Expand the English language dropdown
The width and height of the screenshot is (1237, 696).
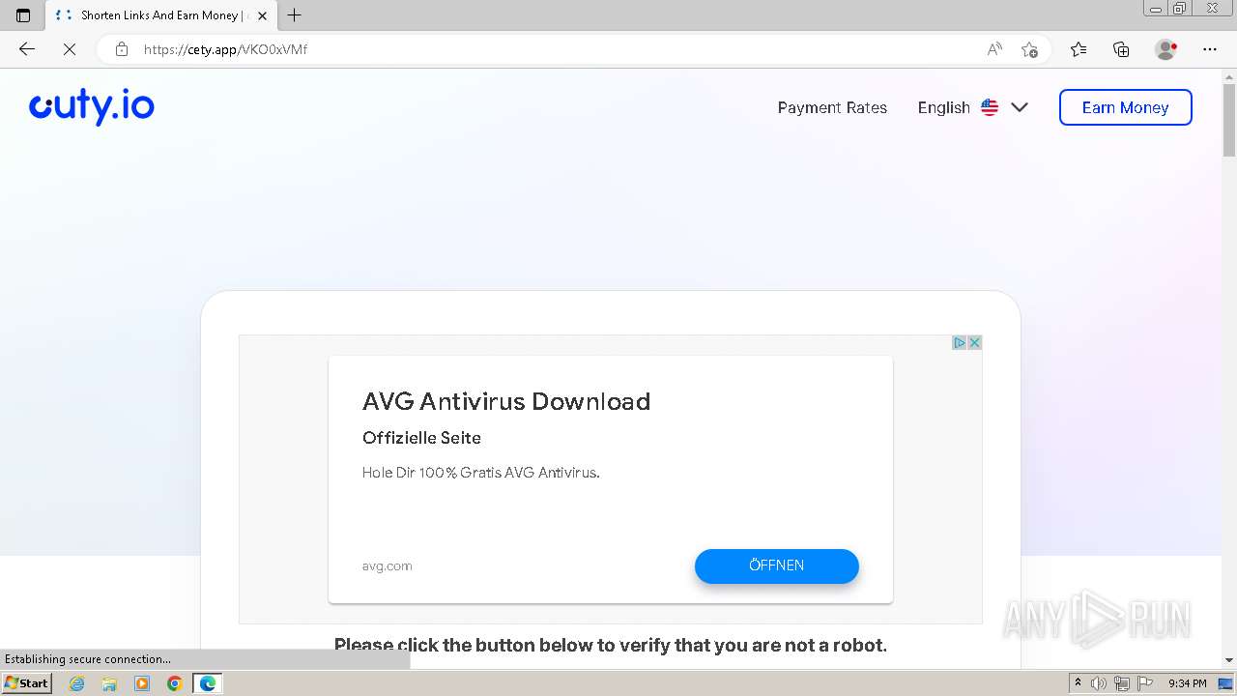pyautogui.click(x=972, y=107)
